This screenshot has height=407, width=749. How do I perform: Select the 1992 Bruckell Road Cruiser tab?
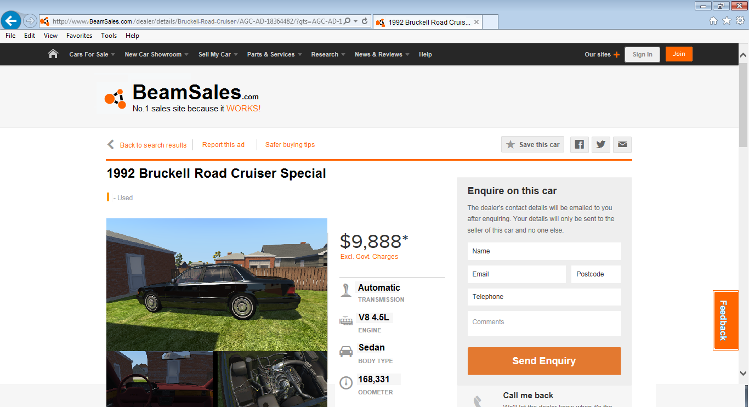click(x=428, y=22)
